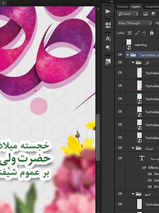
Task: Open the Kind filter dropdown
Action: point(128,14)
